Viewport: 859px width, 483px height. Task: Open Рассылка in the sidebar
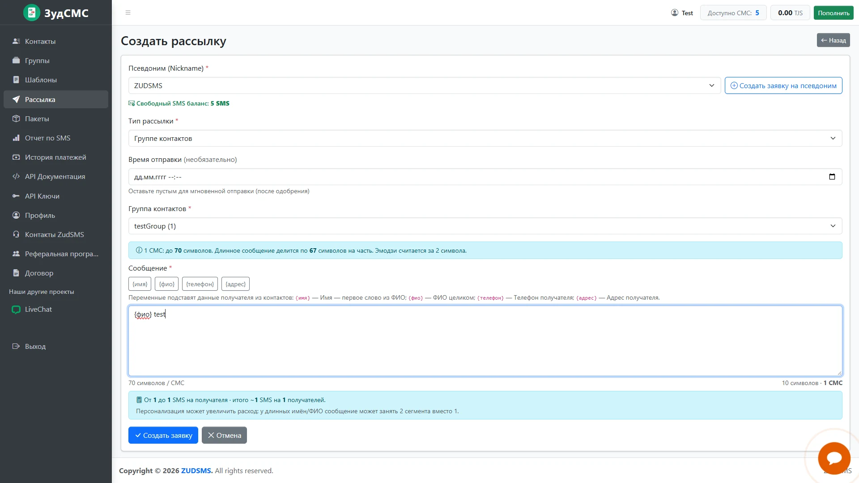tap(56, 99)
